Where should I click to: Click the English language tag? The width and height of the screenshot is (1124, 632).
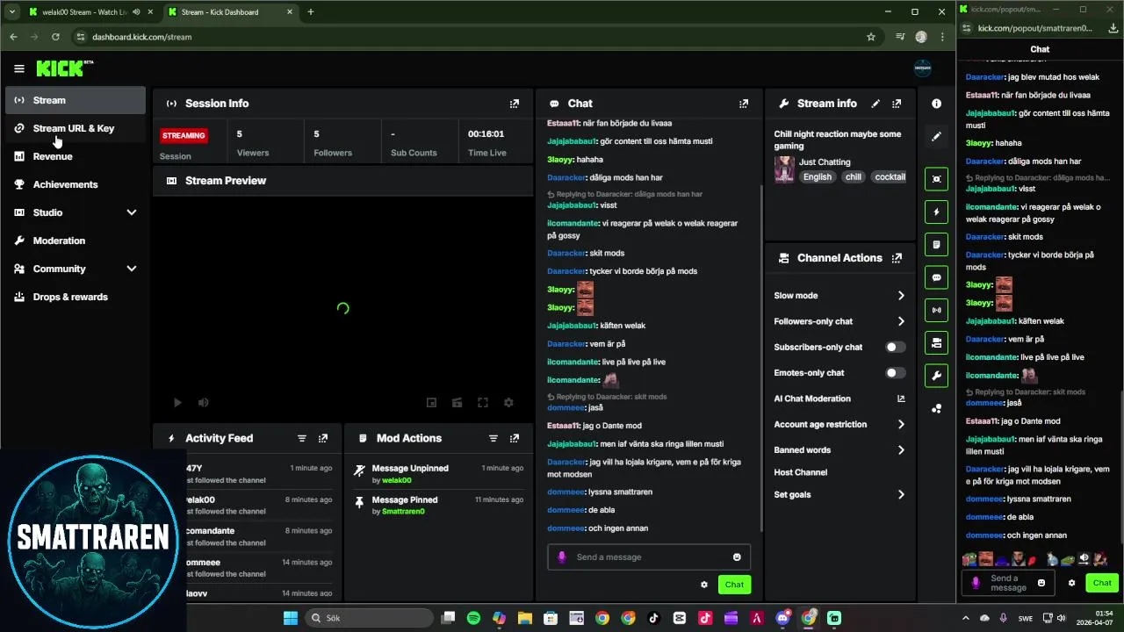pos(818,176)
